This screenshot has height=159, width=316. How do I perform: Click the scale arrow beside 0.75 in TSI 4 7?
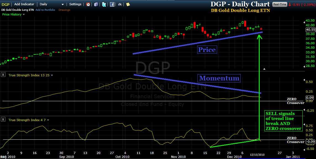point(304,124)
